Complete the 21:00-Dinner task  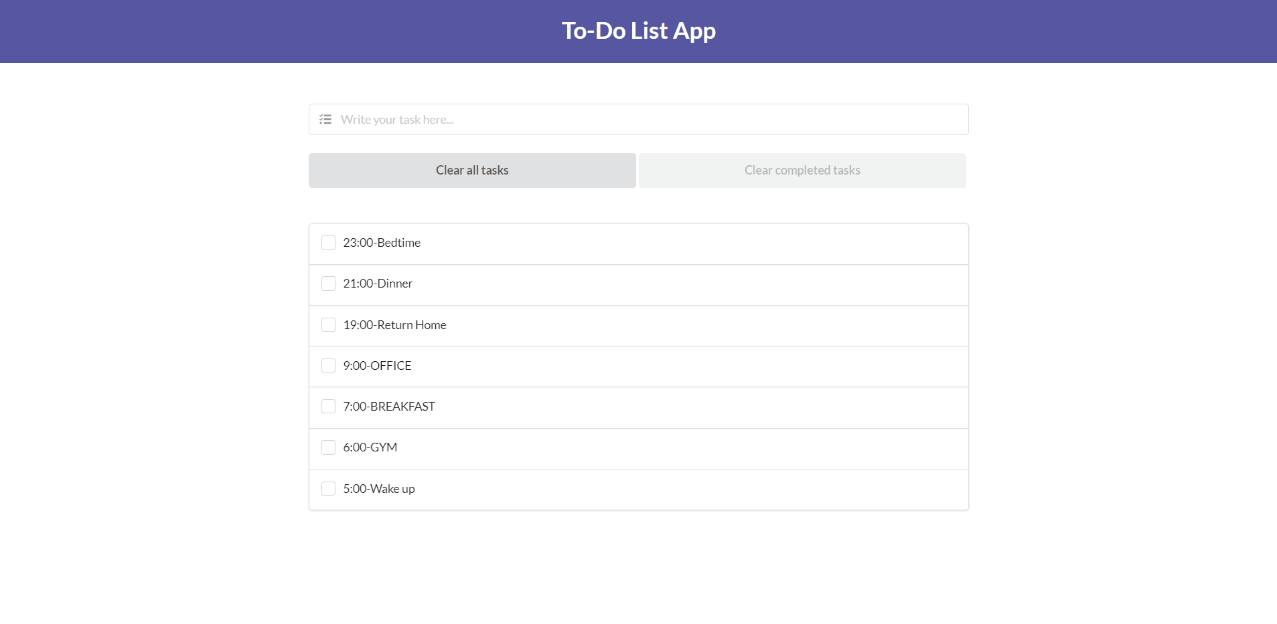pyautogui.click(x=328, y=283)
